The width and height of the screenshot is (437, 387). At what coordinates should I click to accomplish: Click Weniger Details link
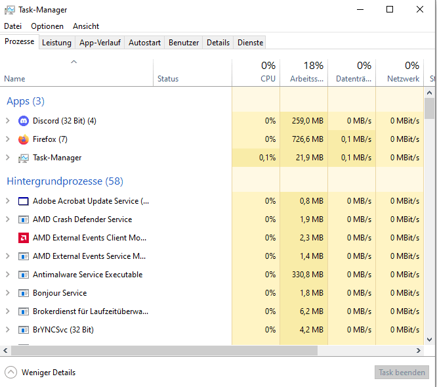click(x=49, y=373)
